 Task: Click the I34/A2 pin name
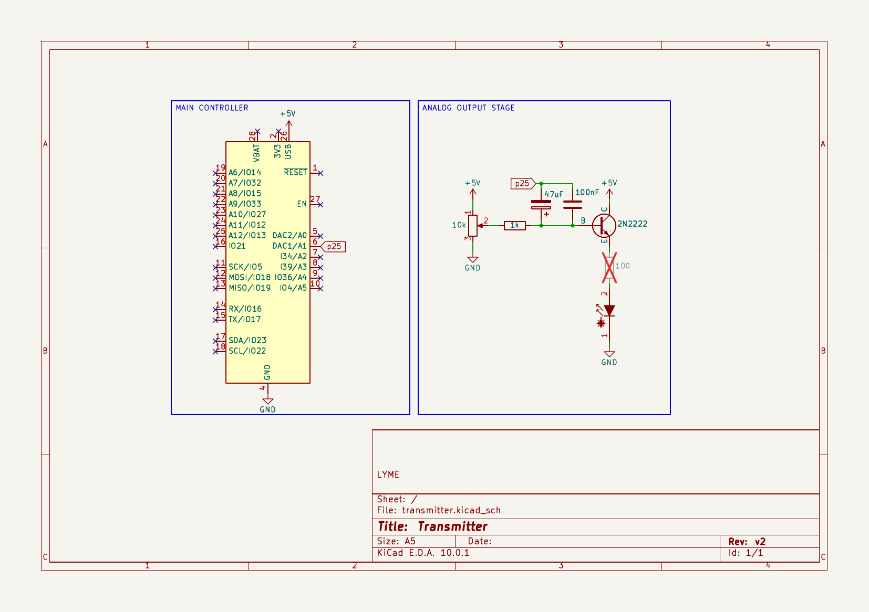coord(293,257)
